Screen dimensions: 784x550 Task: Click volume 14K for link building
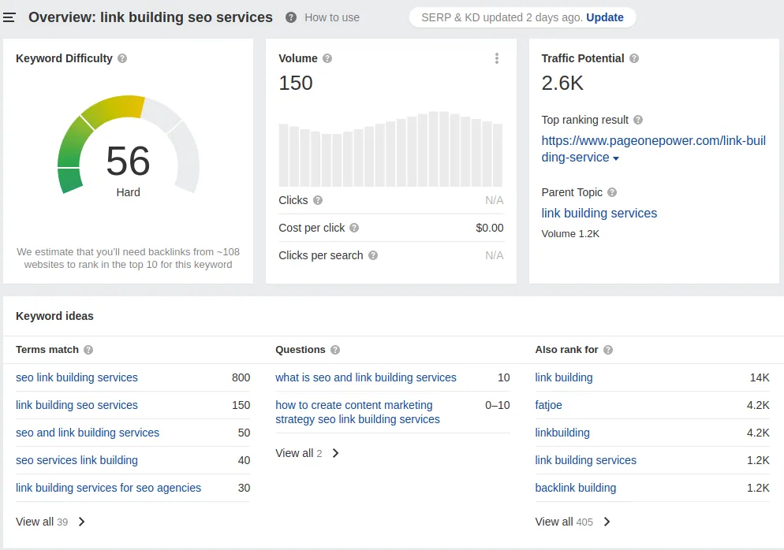(760, 377)
